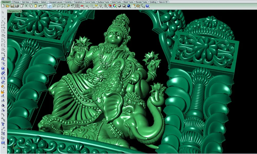This screenshot has width=257, height=154.
Task: Click Undo View Change icon
Action: tap(73, 6)
